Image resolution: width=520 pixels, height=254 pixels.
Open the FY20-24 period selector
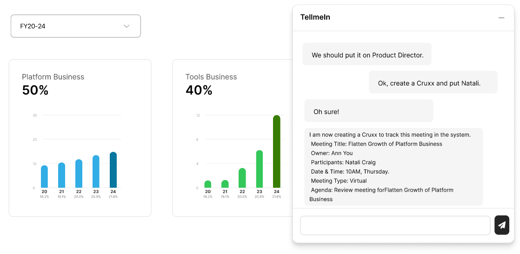(76, 26)
